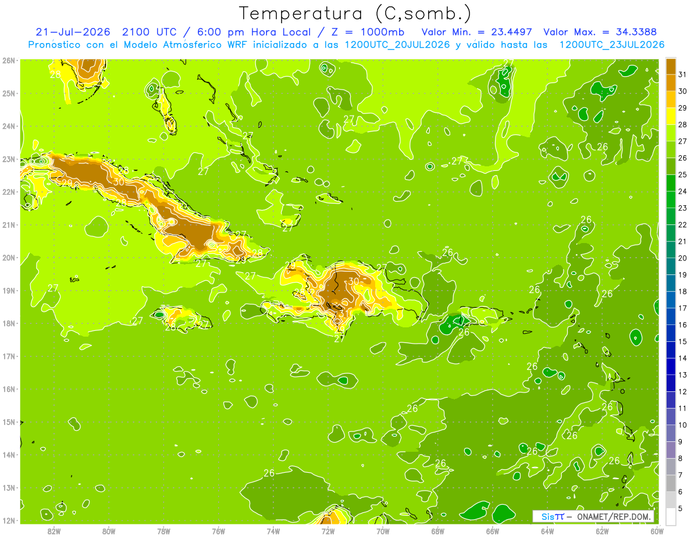
Task: Click the top brown swatch above legend 31
Action: [671, 66]
